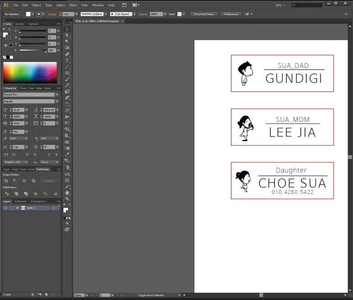Select the Magic Wand tool
This screenshot has height=300, width=353.
(67, 42)
